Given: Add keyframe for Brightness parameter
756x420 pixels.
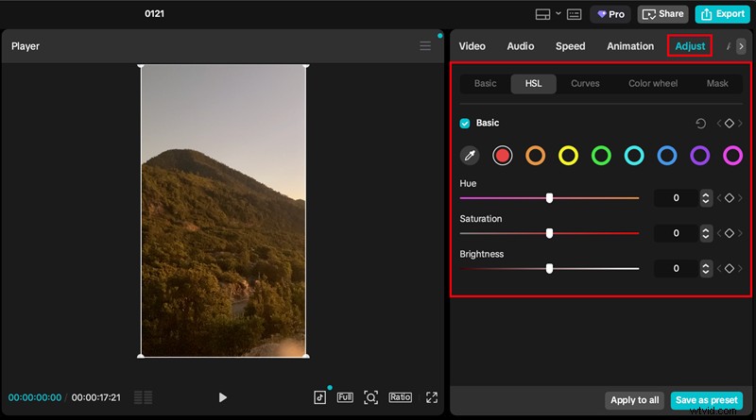Looking at the screenshot, I should tap(730, 269).
